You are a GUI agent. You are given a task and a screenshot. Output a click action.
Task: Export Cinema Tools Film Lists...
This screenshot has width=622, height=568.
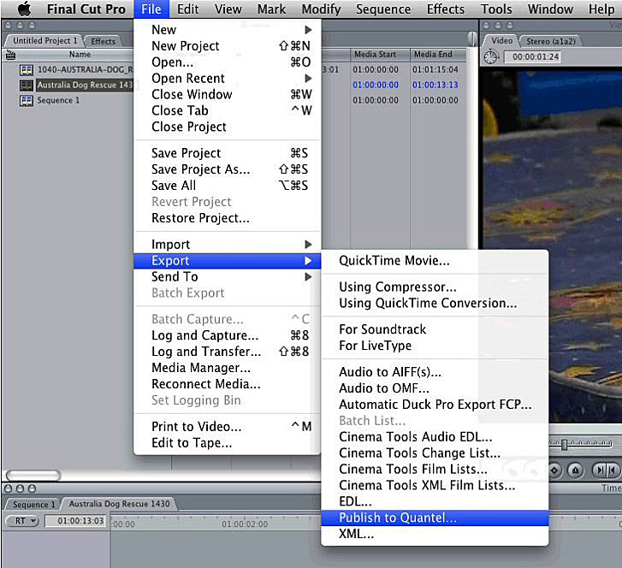click(x=435, y=470)
